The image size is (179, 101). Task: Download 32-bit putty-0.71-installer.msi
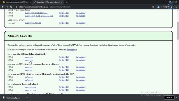coord(36,13)
